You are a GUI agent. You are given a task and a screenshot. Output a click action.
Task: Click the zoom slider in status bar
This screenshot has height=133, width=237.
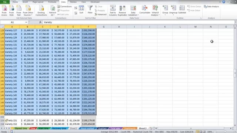point(225,132)
